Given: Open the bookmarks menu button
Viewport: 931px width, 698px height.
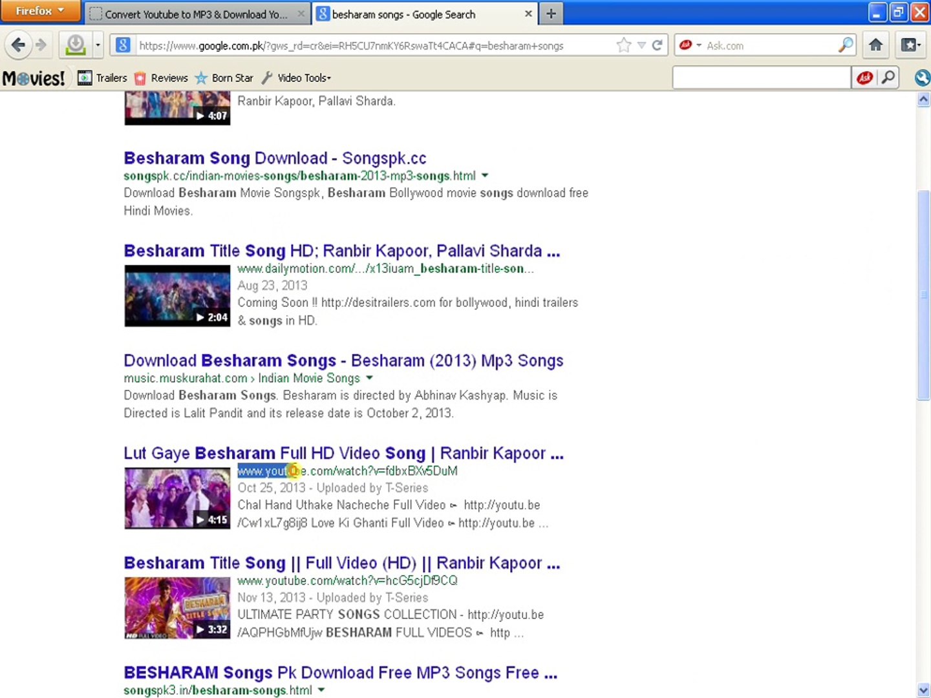Looking at the screenshot, I should tap(910, 45).
